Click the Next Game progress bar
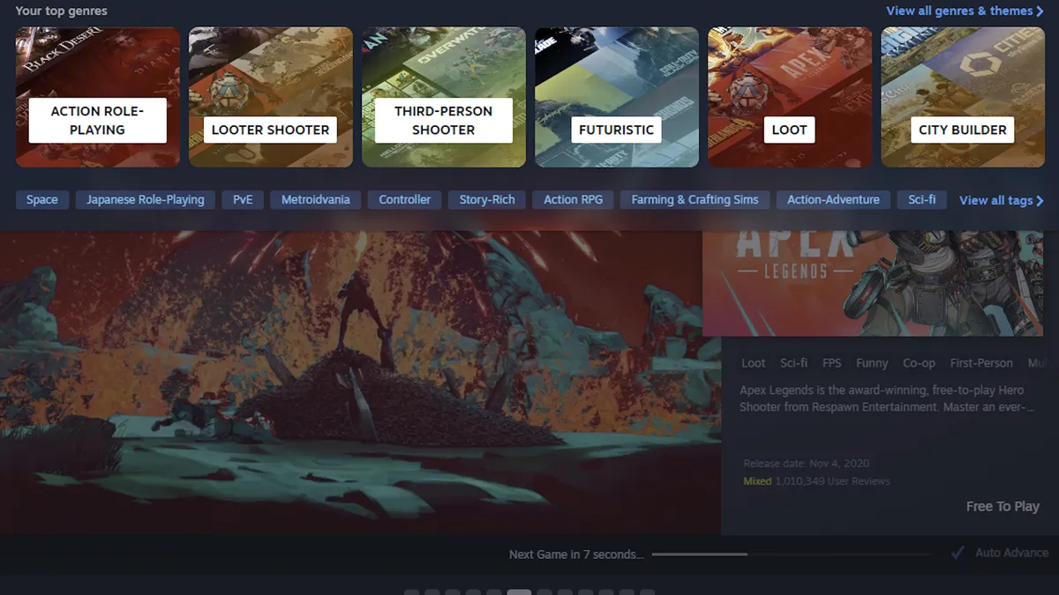Screen dimensions: 1059x595 pos(790,554)
